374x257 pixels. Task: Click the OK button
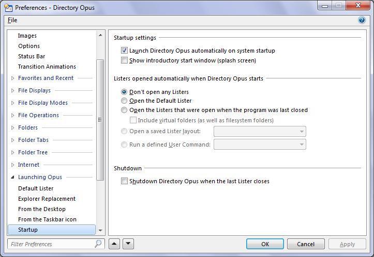[265, 244]
